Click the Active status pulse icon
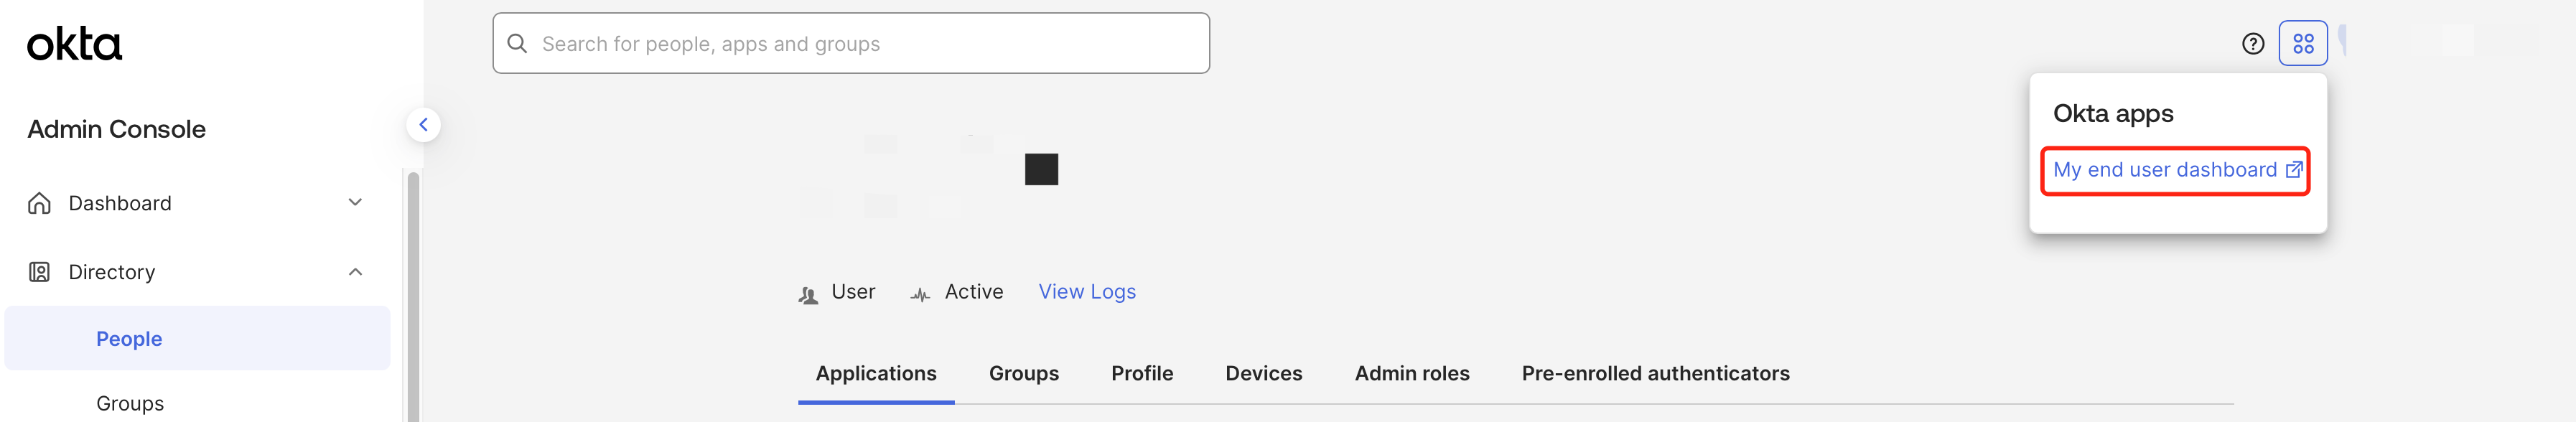Viewport: 2576px width, 422px height. (x=920, y=294)
